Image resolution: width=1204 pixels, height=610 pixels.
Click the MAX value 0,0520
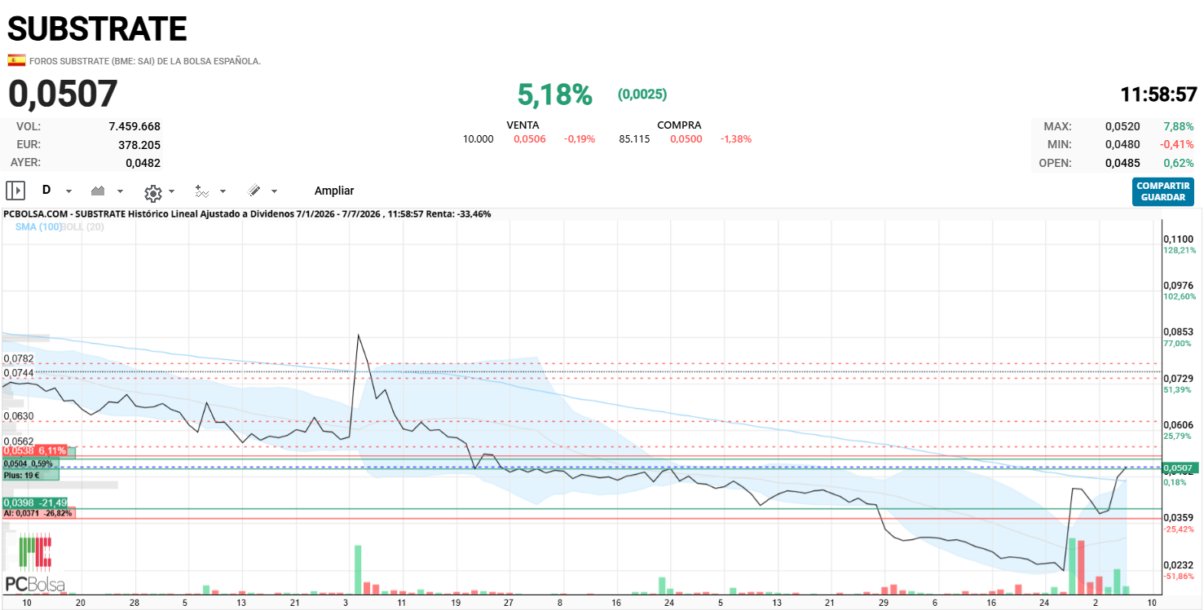coord(1122,126)
